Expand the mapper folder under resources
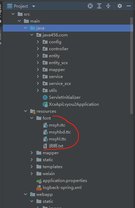The image size is (135, 208). click(32, 153)
